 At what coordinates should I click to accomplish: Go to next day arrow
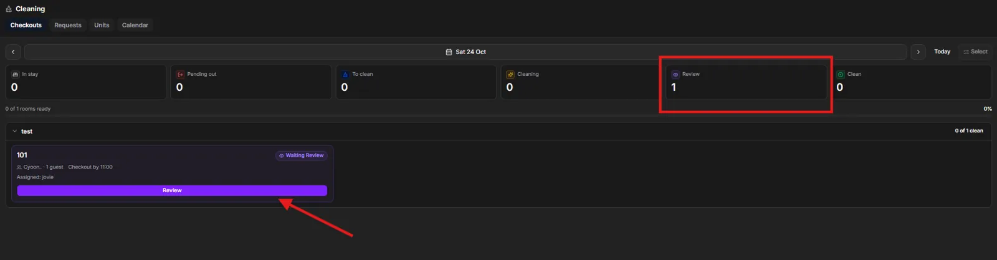[918, 52]
